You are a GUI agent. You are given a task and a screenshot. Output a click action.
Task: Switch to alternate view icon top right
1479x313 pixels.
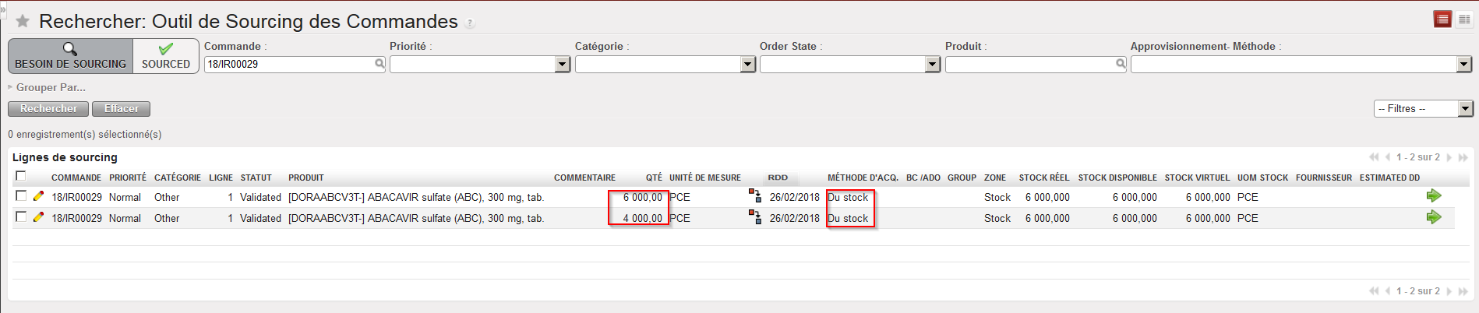click(x=1464, y=19)
